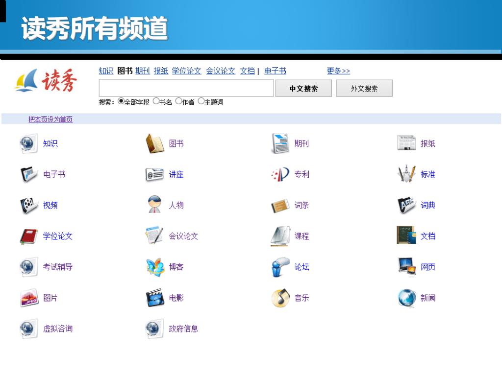This screenshot has width=502, height=376.
Task: Switch to the 期刊 search tab
Action: click(x=143, y=70)
